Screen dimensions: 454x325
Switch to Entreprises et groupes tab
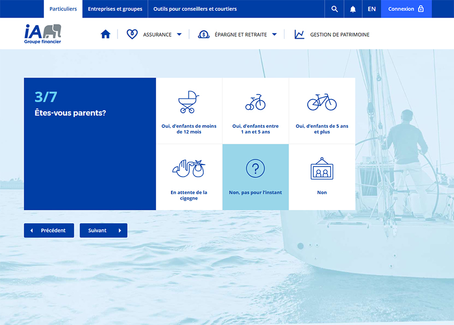tap(115, 9)
